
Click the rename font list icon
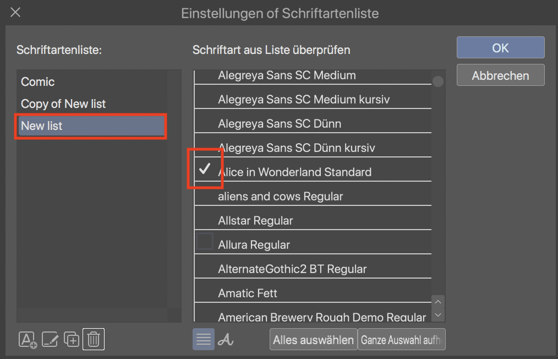(x=50, y=339)
